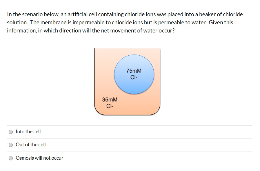Click the 'Into the cell' answer text
This screenshot has height=171, width=260.
click(28, 132)
